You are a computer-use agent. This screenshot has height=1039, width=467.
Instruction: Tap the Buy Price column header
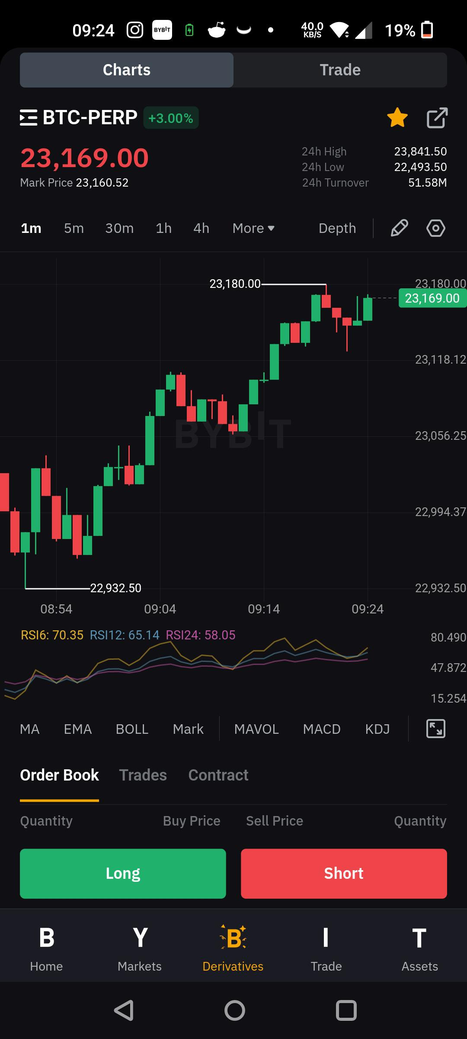192,821
